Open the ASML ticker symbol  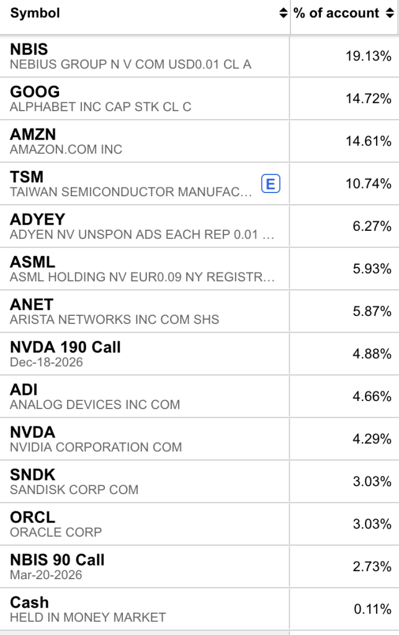coord(32,262)
